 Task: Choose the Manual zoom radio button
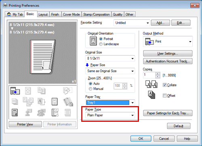click(90, 89)
